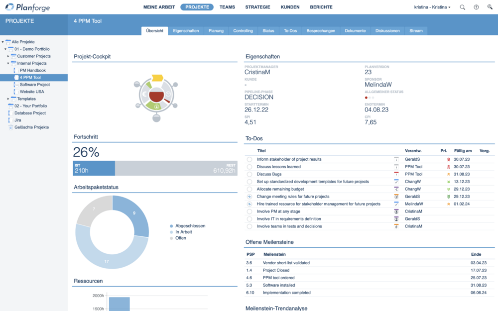Screen dimensions: 498x311
Task: Click the Planforge logo
Action: tap(28, 7)
